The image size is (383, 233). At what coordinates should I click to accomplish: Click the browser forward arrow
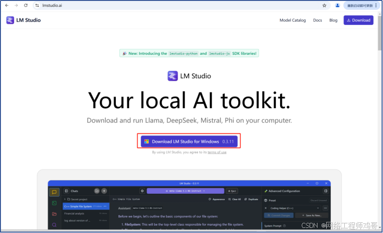coord(16,6)
